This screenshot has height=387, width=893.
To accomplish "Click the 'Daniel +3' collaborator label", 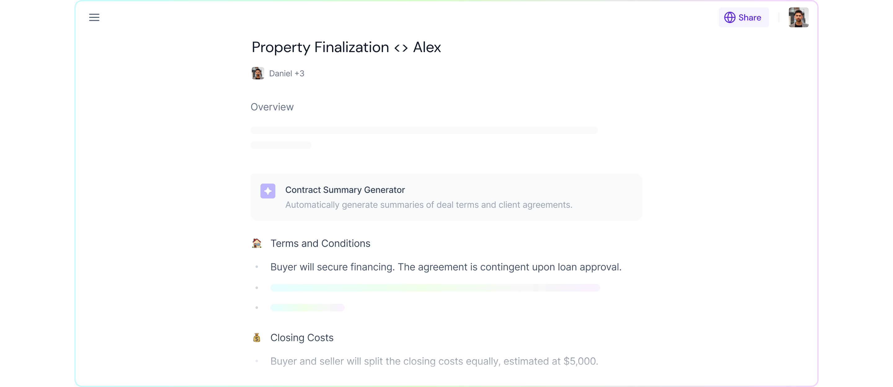I will [287, 73].
